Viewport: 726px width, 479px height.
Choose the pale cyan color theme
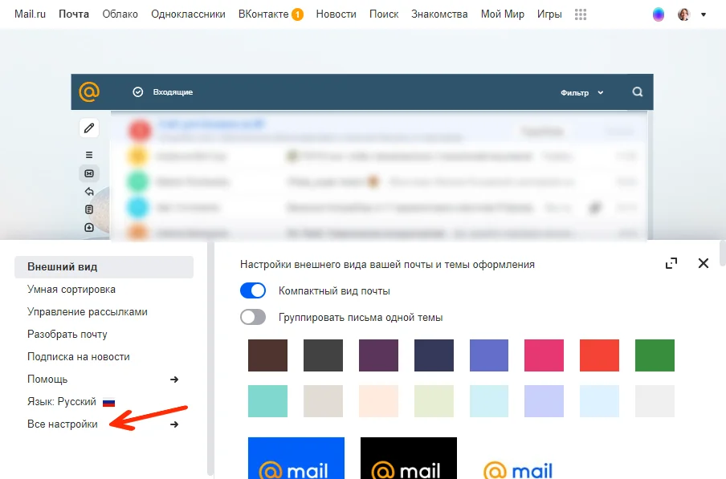tap(489, 401)
